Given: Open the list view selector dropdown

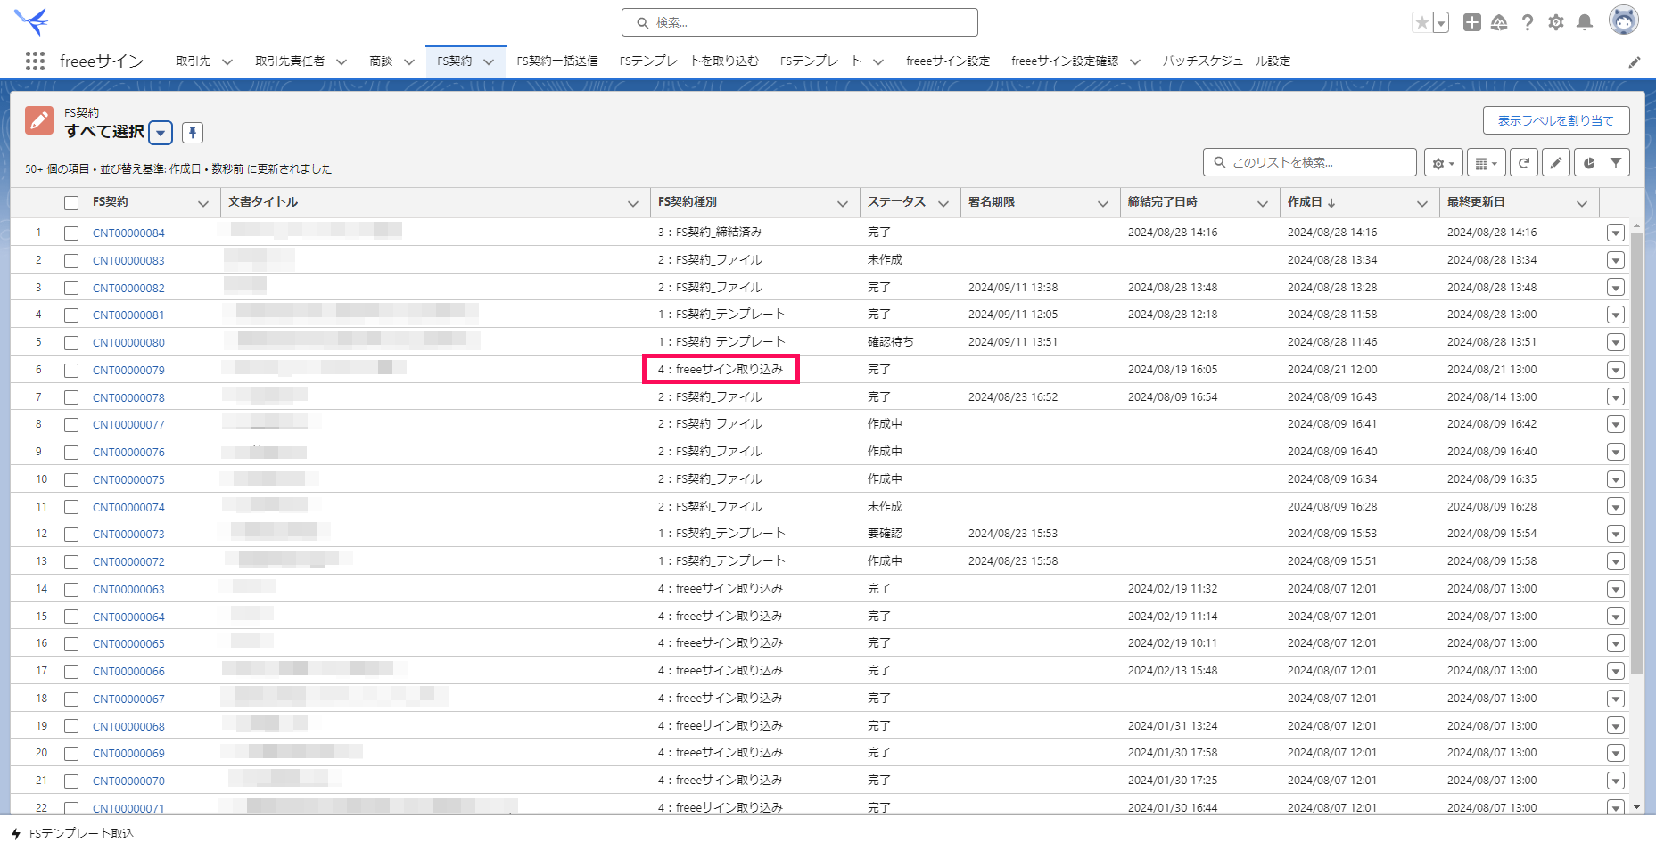Looking at the screenshot, I should point(161,133).
